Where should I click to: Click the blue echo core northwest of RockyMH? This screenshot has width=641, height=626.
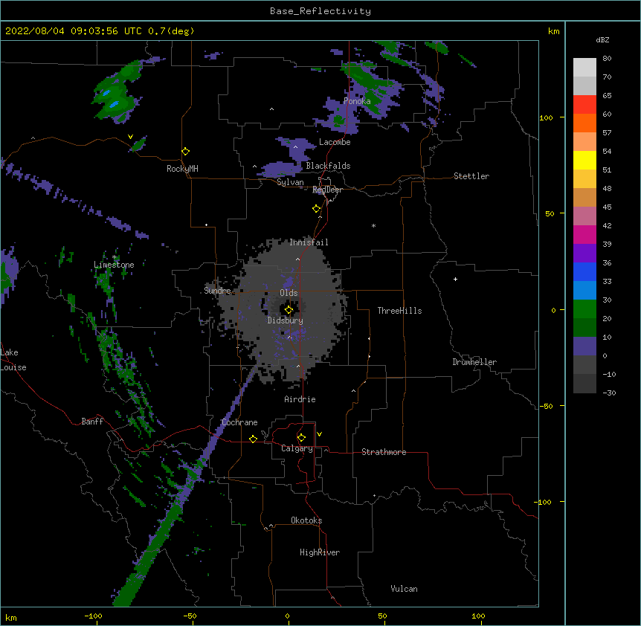click(x=114, y=105)
